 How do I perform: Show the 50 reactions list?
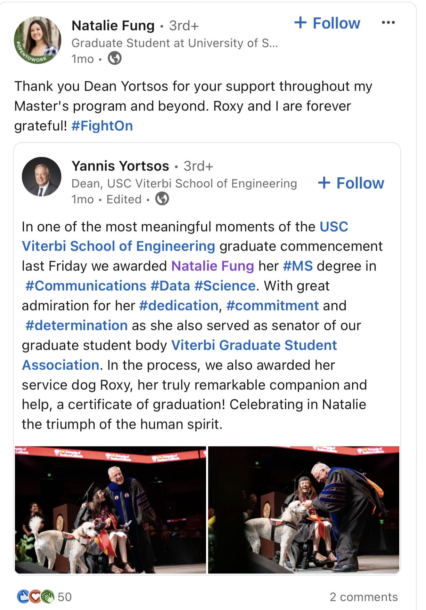tap(65, 597)
